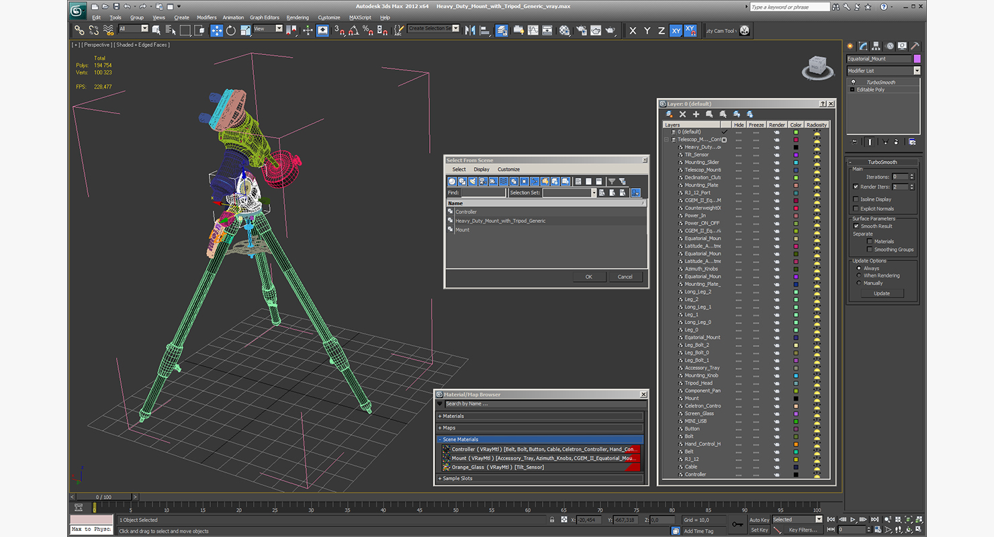
Task: Activate Bind to Space Warp tool
Action: pyautogui.click(x=108, y=30)
